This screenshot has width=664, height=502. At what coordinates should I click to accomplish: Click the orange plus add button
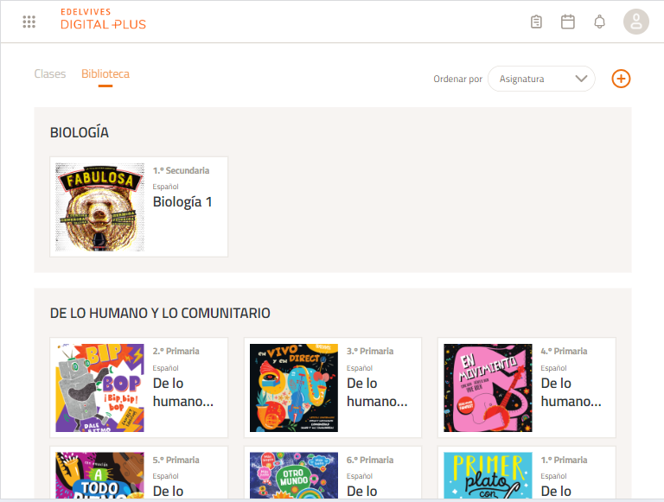click(621, 79)
